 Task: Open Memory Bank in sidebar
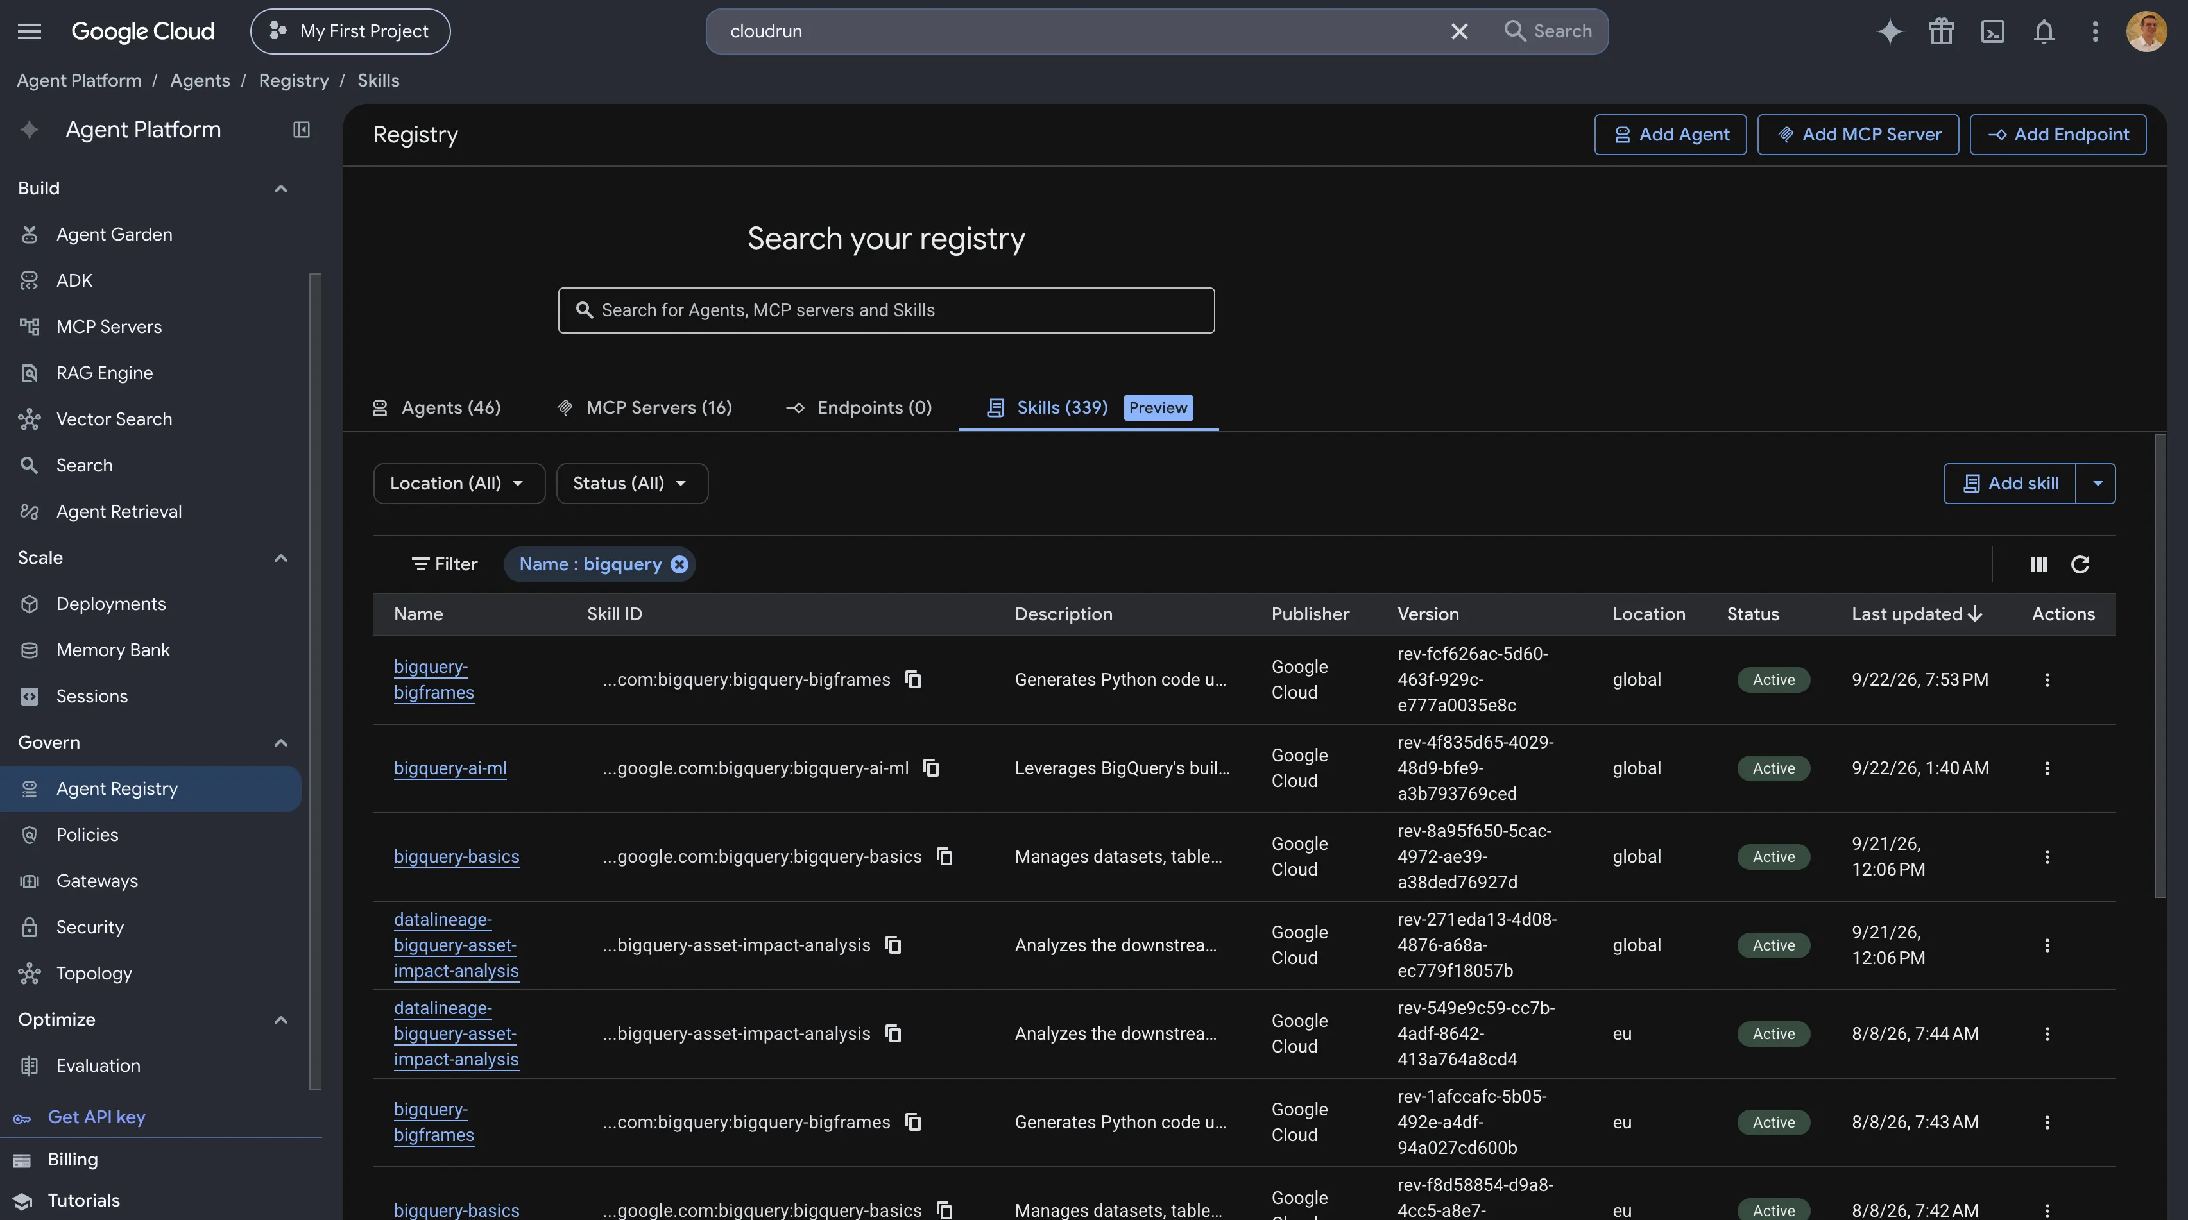coord(113,650)
